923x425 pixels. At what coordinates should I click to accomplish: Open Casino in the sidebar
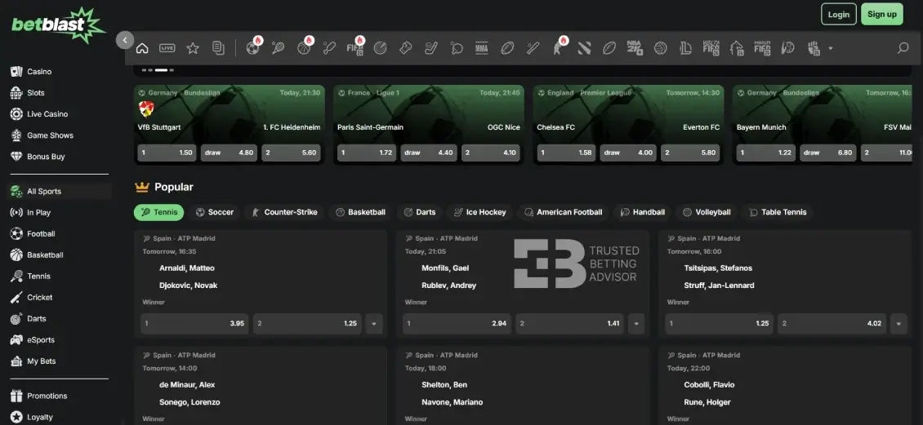pos(39,72)
